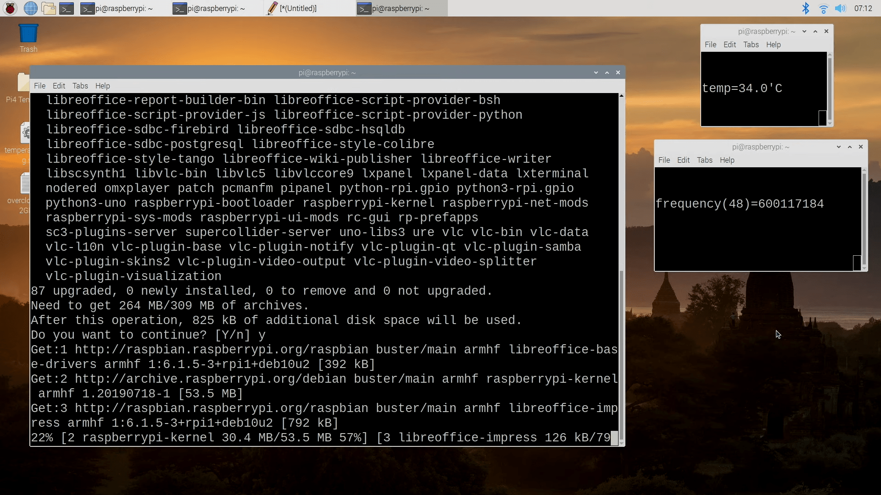This screenshot has height=495, width=881.
Task: Switch to Mousepad via its pencil taskbar icon
Action: (x=273, y=8)
